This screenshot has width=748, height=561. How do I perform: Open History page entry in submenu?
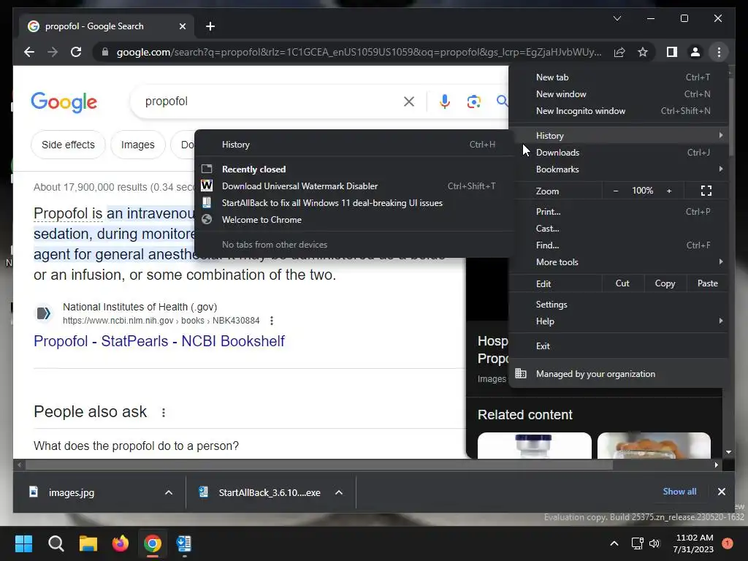point(354,145)
